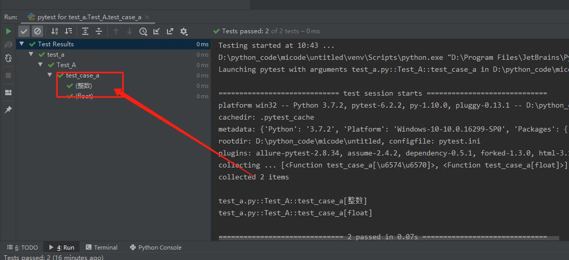The image size is (569, 260).
Task: Toggle Show Ignored tests filter
Action: click(x=37, y=32)
